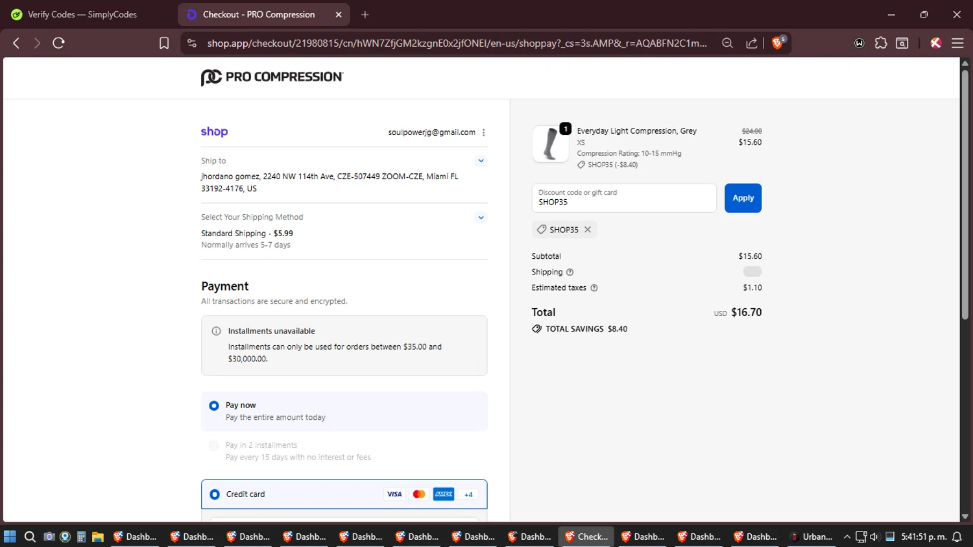This screenshot has height=547, width=973.
Task: Open a new browser tab
Action: click(x=365, y=14)
